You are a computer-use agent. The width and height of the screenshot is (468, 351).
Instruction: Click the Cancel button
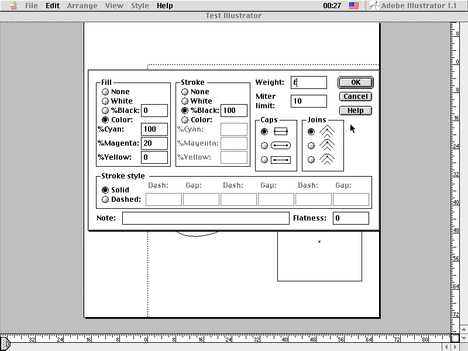coord(356,97)
